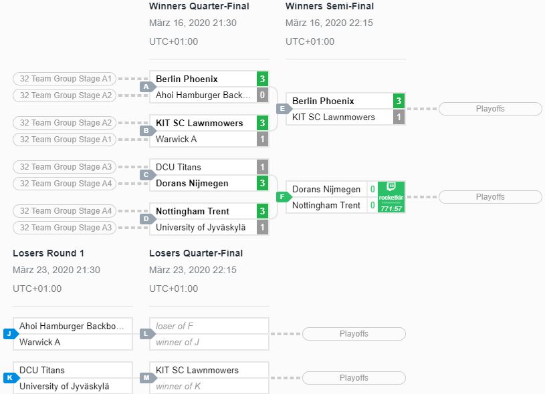This screenshot has height=394, width=545.
Task: Click the match B label icon
Action: (146, 131)
